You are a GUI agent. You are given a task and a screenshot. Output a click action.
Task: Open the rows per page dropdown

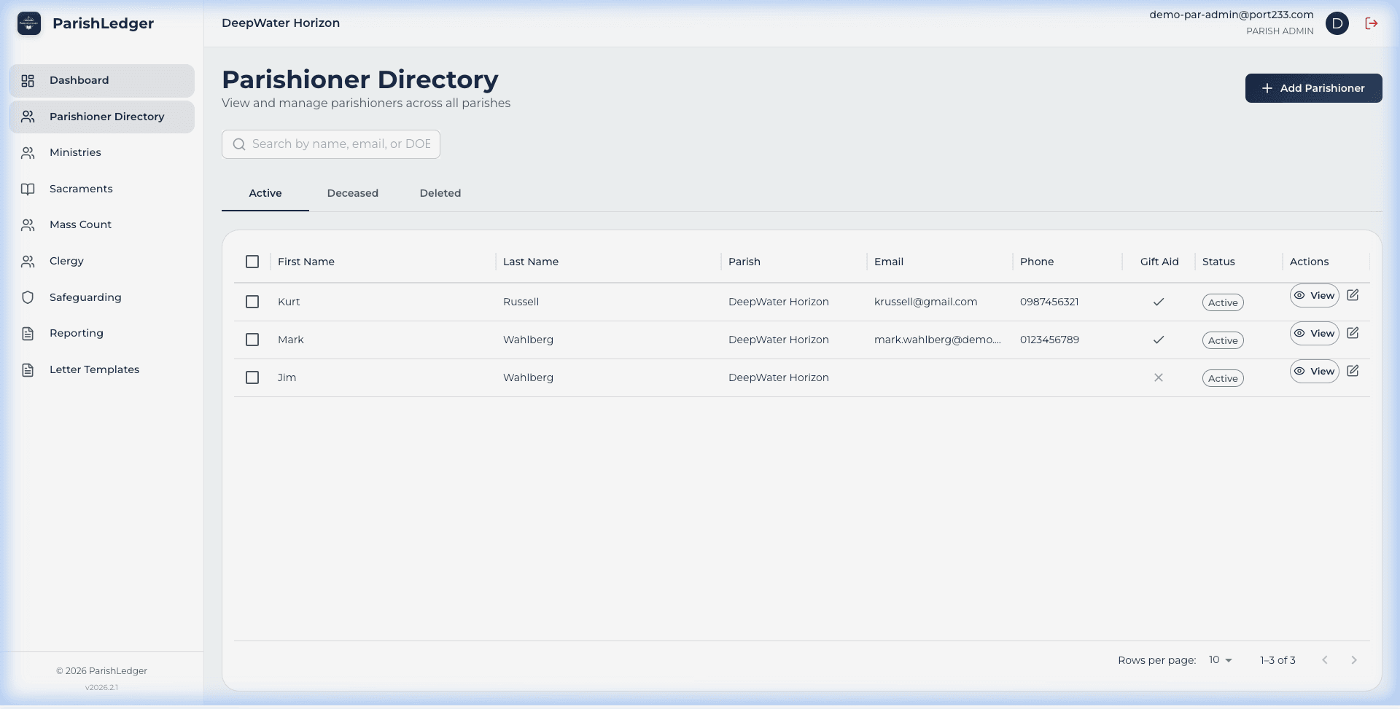pyautogui.click(x=1220, y=660)
